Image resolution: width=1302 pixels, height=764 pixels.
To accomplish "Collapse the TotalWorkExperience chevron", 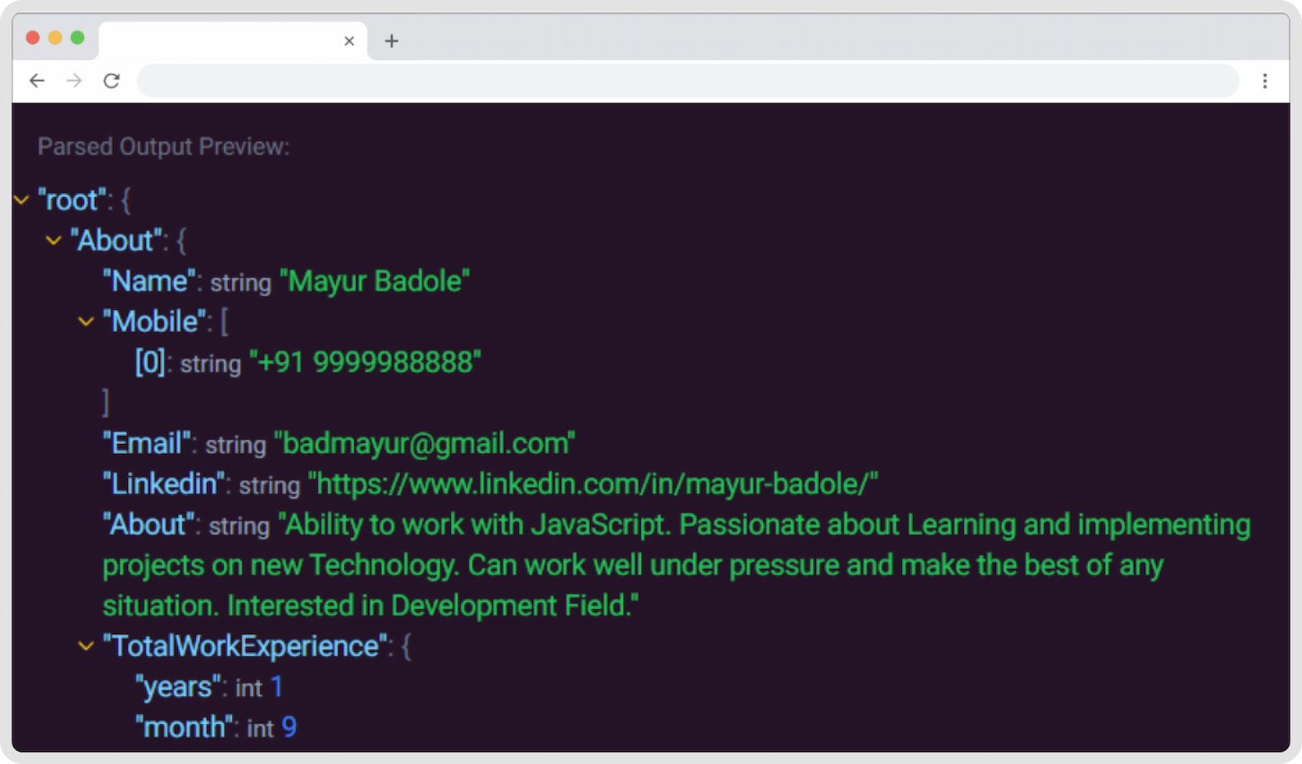I will [86, 645].
